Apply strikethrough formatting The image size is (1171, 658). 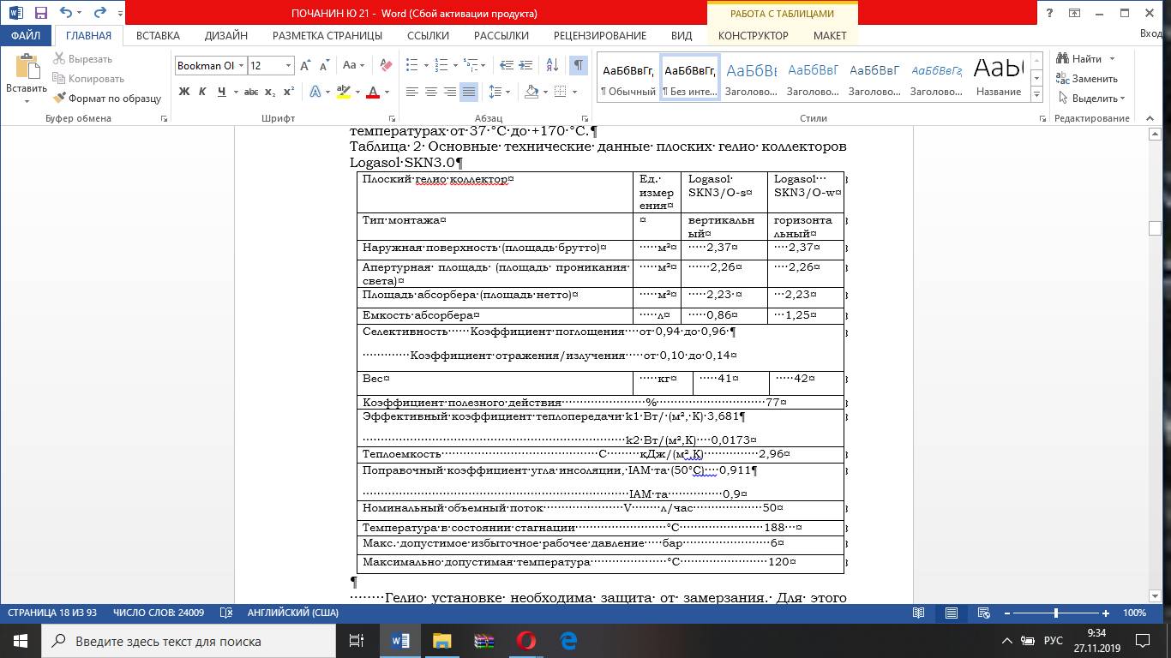(250, 92)
